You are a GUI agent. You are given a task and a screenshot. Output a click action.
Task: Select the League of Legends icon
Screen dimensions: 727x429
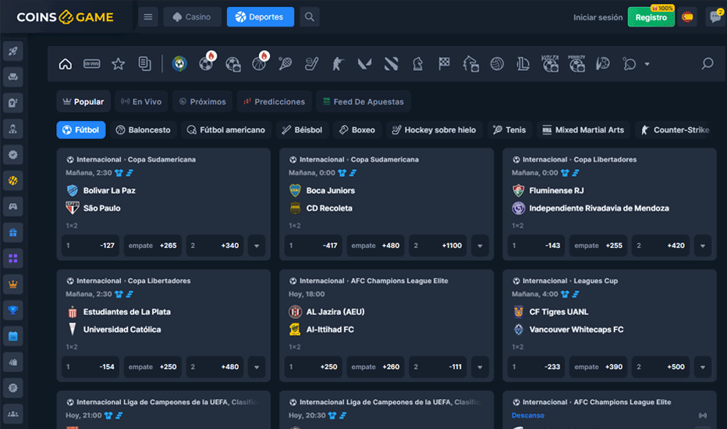[523, 63]
